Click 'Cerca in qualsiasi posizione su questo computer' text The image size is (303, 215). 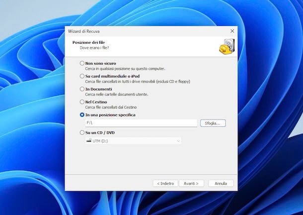point(125,69)
